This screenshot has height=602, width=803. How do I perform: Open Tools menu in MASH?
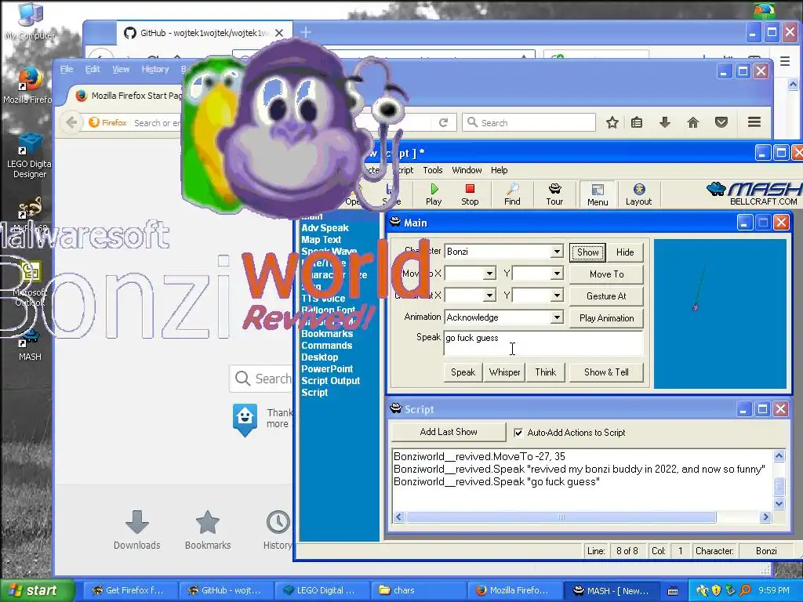pos(432,170)
